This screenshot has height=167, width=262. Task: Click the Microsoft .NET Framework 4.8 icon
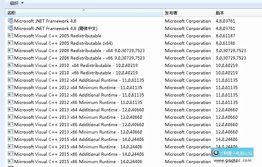click(x=10, y=21)
